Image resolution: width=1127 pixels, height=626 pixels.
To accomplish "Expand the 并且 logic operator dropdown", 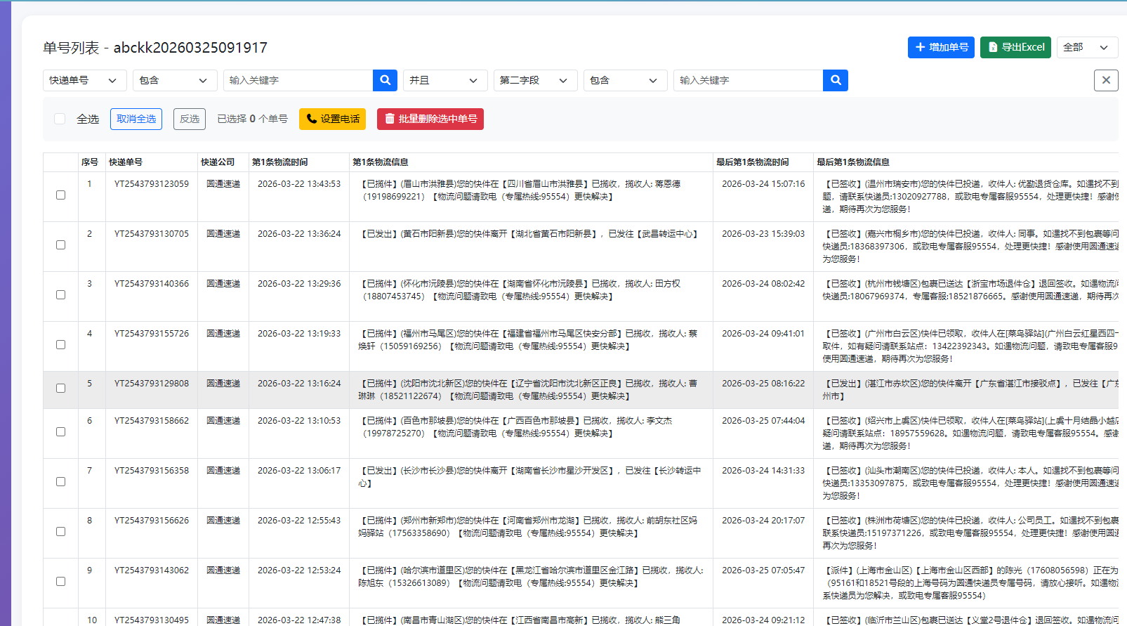I will pos(444,80).
